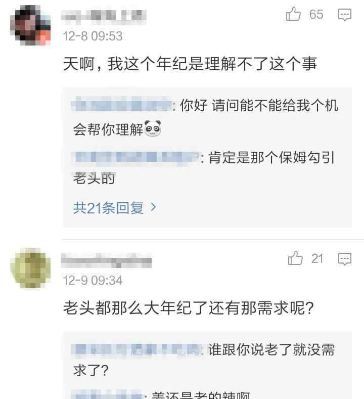Click the 12-8 09:53 timestamp
This screenshot has width=364, height=399.
93,36
